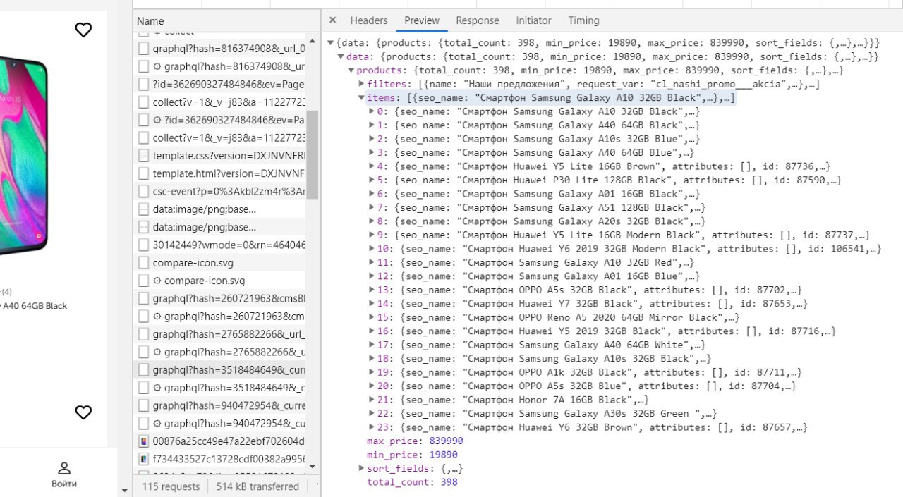Select item 13 OPPO A5s 32GB Black
This screenshot has height=497, width=903.
(x=590, y=290)
